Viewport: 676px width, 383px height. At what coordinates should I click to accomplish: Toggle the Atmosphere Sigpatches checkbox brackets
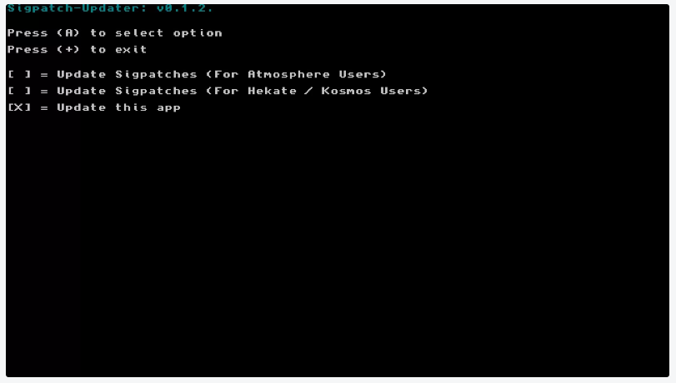19,74
